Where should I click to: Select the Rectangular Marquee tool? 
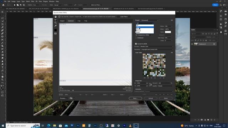(x=2, y=15)
